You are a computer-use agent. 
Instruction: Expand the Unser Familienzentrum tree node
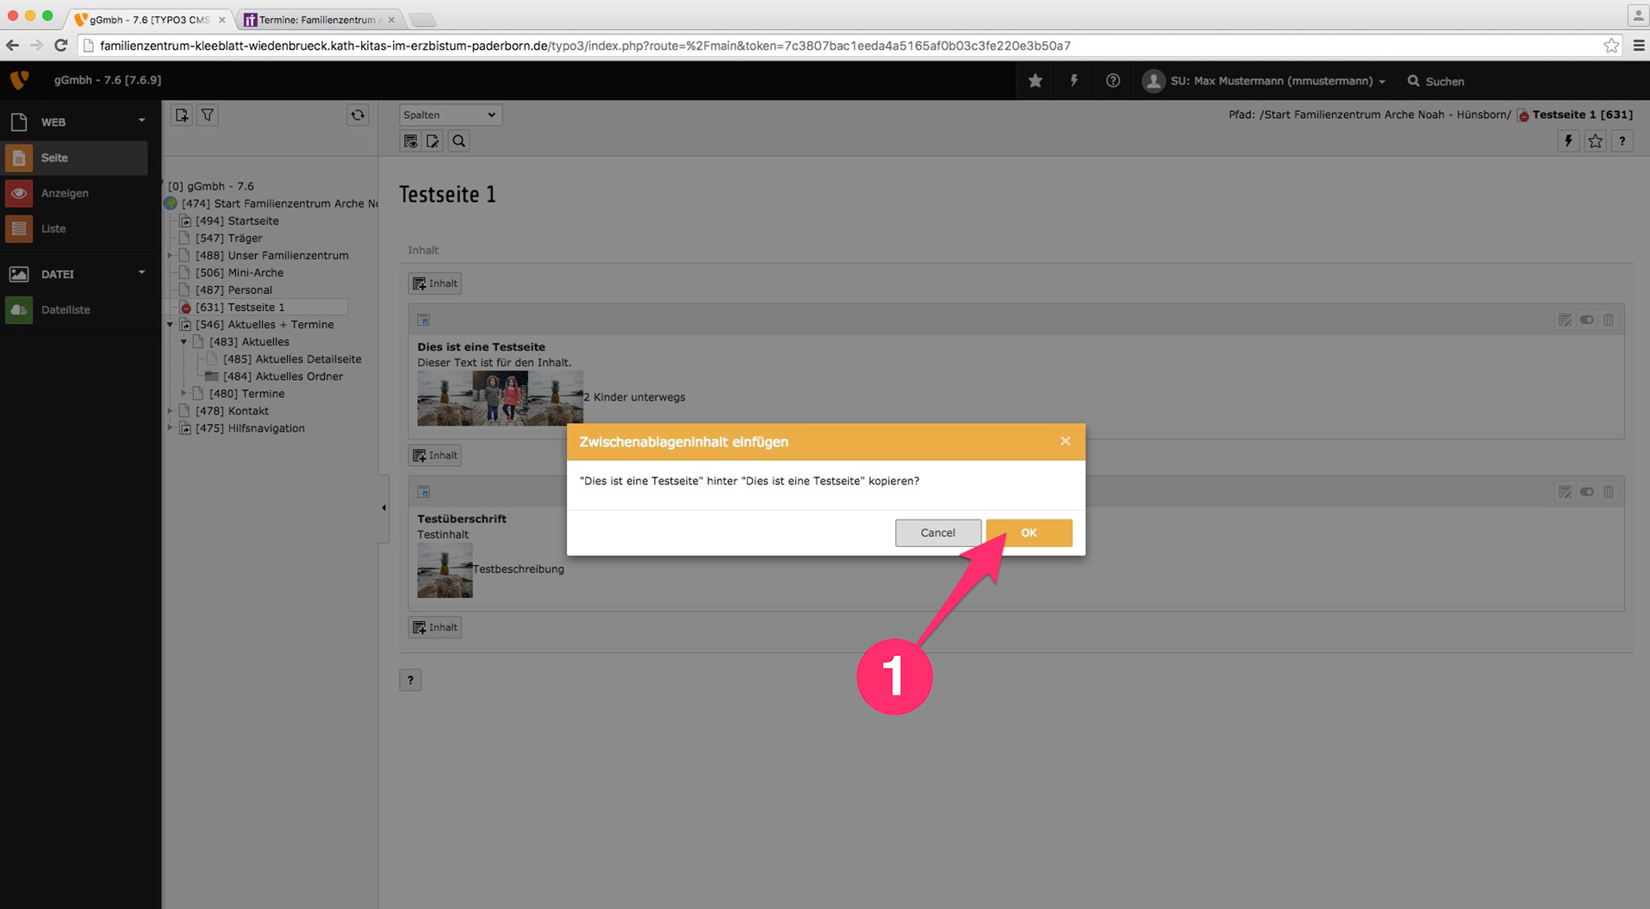[x=171, y=256]
